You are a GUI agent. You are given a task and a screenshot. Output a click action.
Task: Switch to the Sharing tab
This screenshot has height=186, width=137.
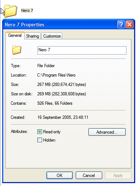33,36
